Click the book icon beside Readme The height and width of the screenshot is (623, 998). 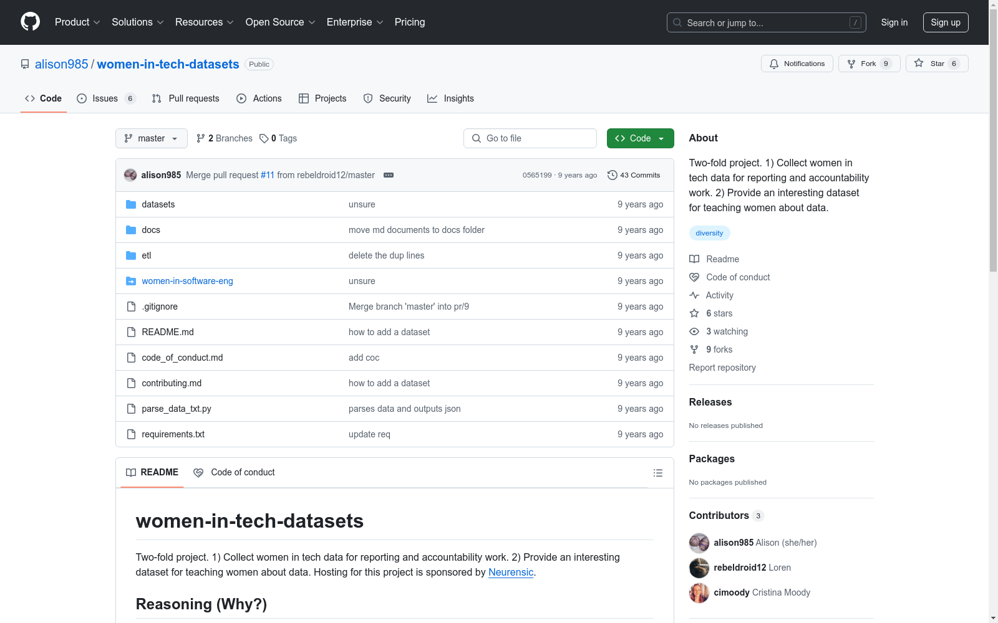click(694, 259)
